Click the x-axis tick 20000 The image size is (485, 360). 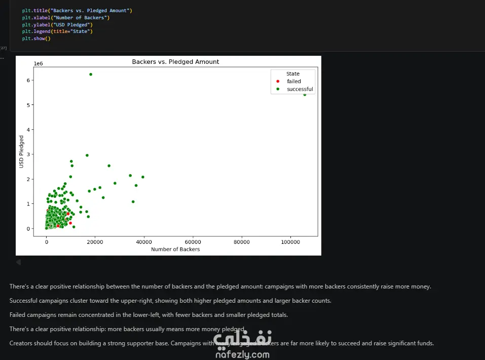(95, 242)
